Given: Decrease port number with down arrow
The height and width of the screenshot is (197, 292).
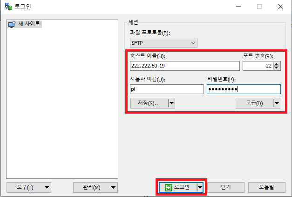Looking at the screenshot, I should pos(277,68).
